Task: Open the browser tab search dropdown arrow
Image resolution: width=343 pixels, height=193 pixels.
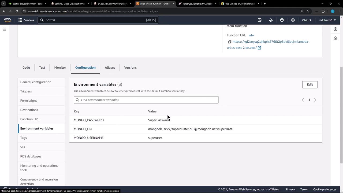Action: pos(3,4)
